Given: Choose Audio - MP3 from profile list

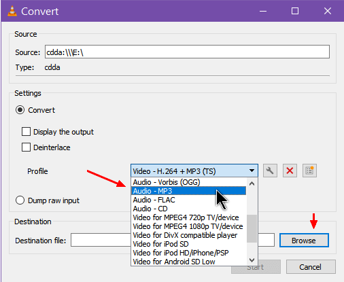Looking at the screenshot, I should 188,191.
